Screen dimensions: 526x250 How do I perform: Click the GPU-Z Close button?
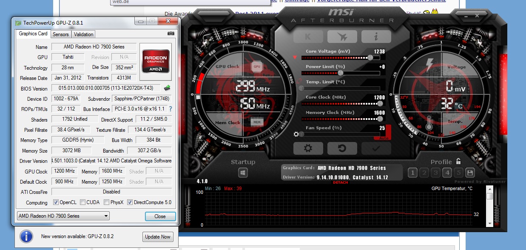coord(160,216)
